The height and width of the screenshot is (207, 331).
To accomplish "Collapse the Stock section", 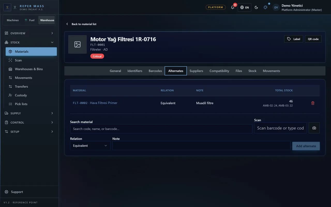I will pos(29,42).
